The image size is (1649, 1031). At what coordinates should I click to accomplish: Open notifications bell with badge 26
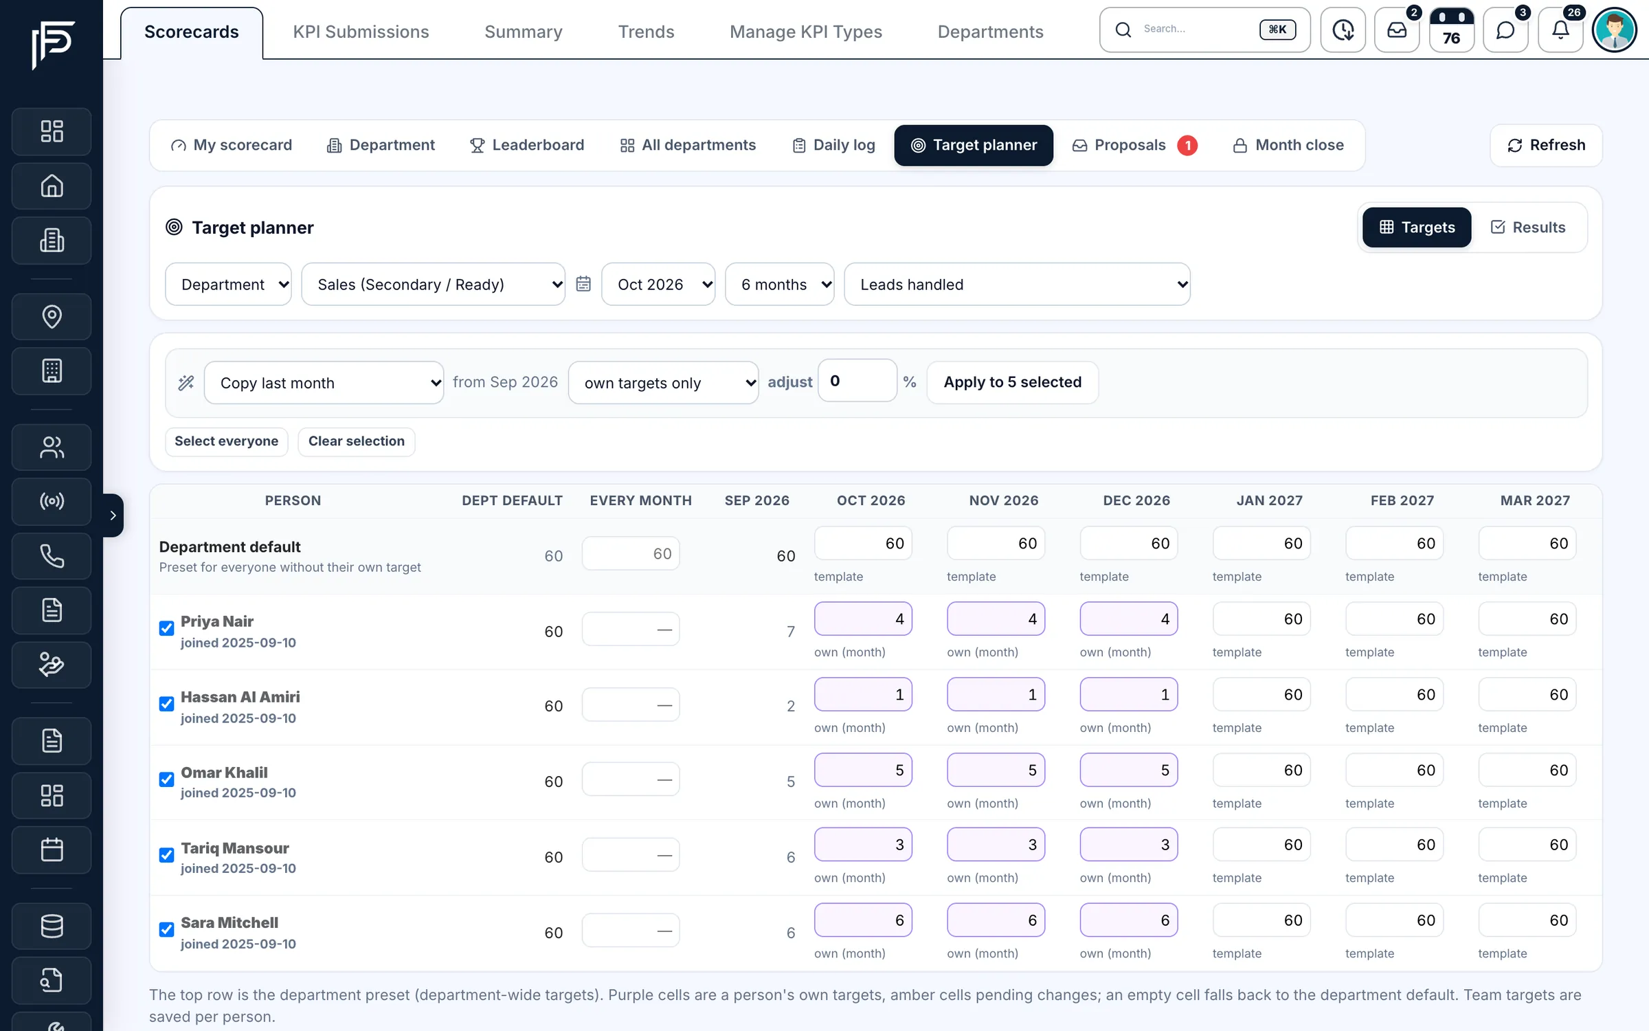click(x=1560, y=30)
